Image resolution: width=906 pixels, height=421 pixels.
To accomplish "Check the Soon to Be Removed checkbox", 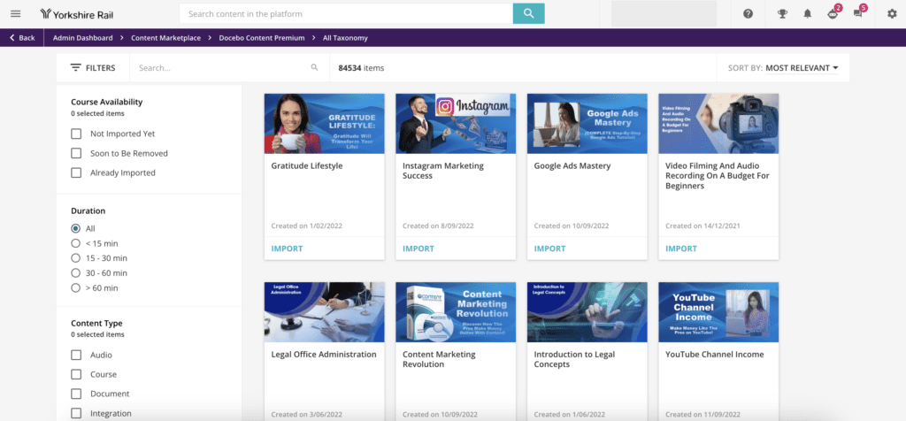I will point(76,153).
